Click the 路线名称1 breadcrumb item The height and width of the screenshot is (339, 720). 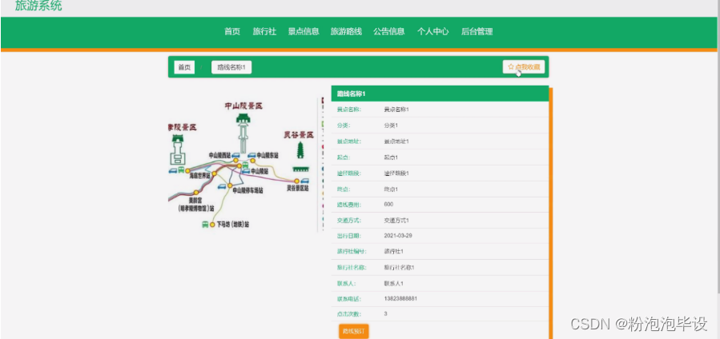pos(231,68)
